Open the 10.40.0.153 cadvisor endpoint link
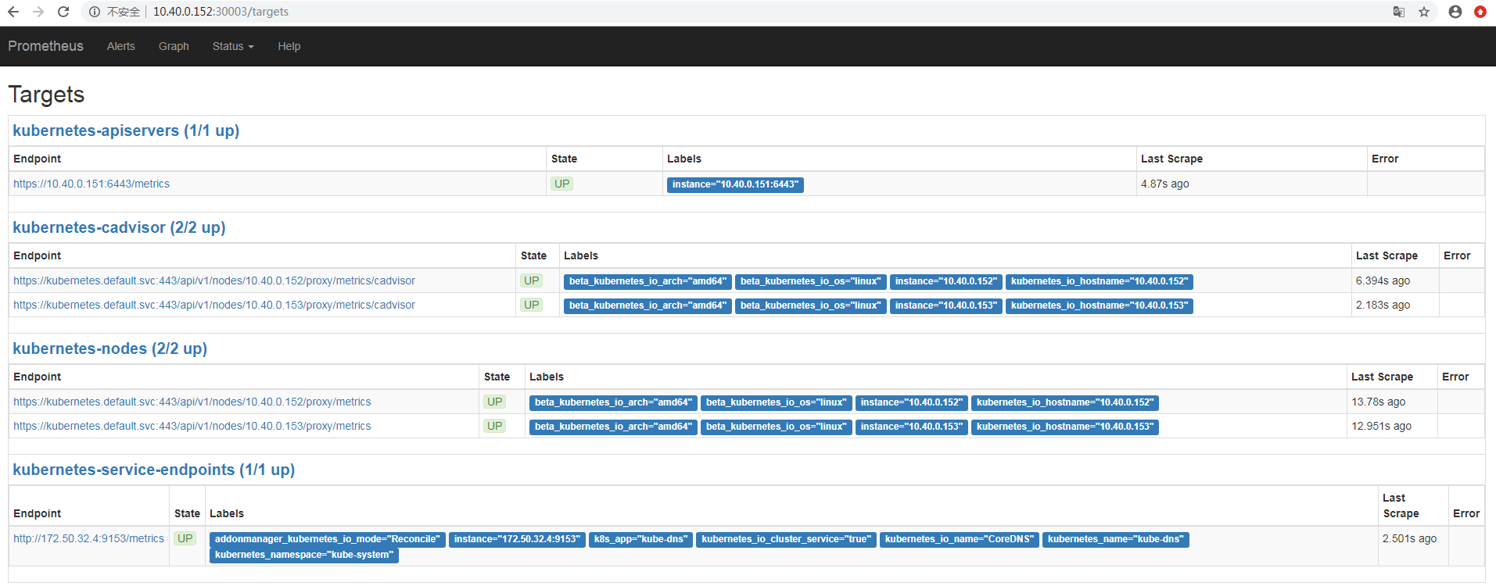Viewport: 1496px width, 586px height. click(x=214, y=305)
